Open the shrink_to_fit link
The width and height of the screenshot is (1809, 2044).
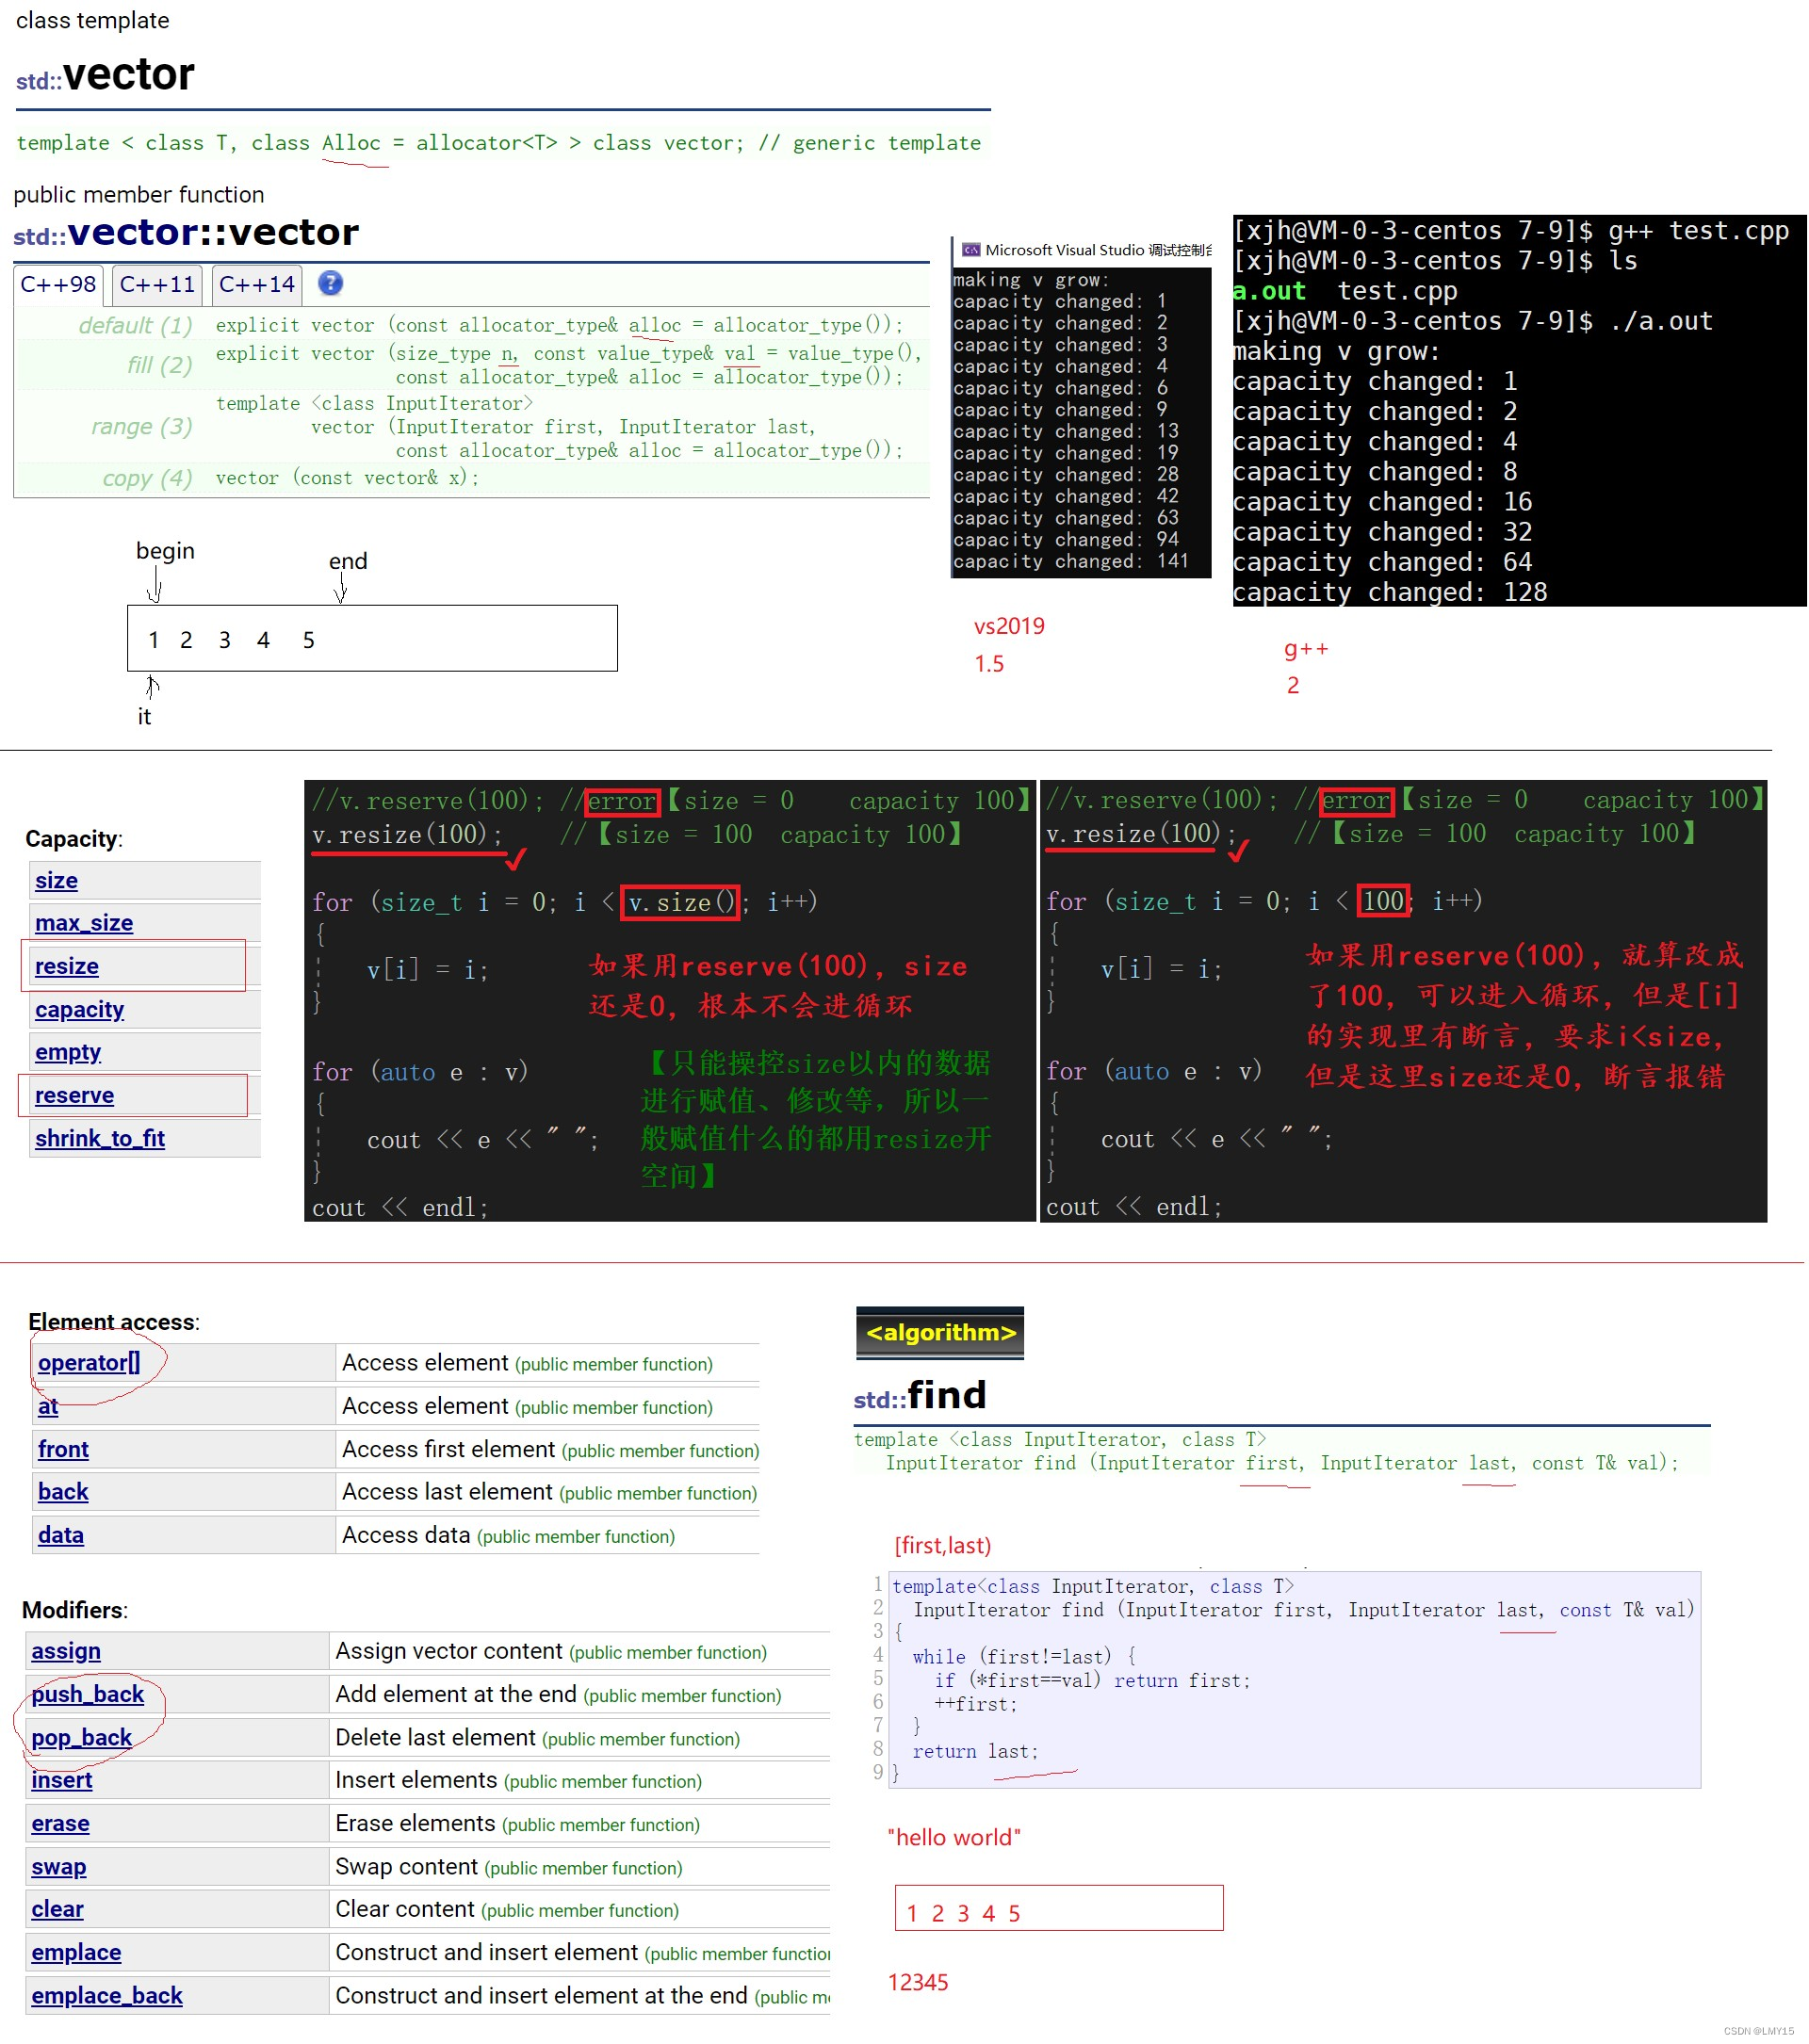coord(100,1138)
